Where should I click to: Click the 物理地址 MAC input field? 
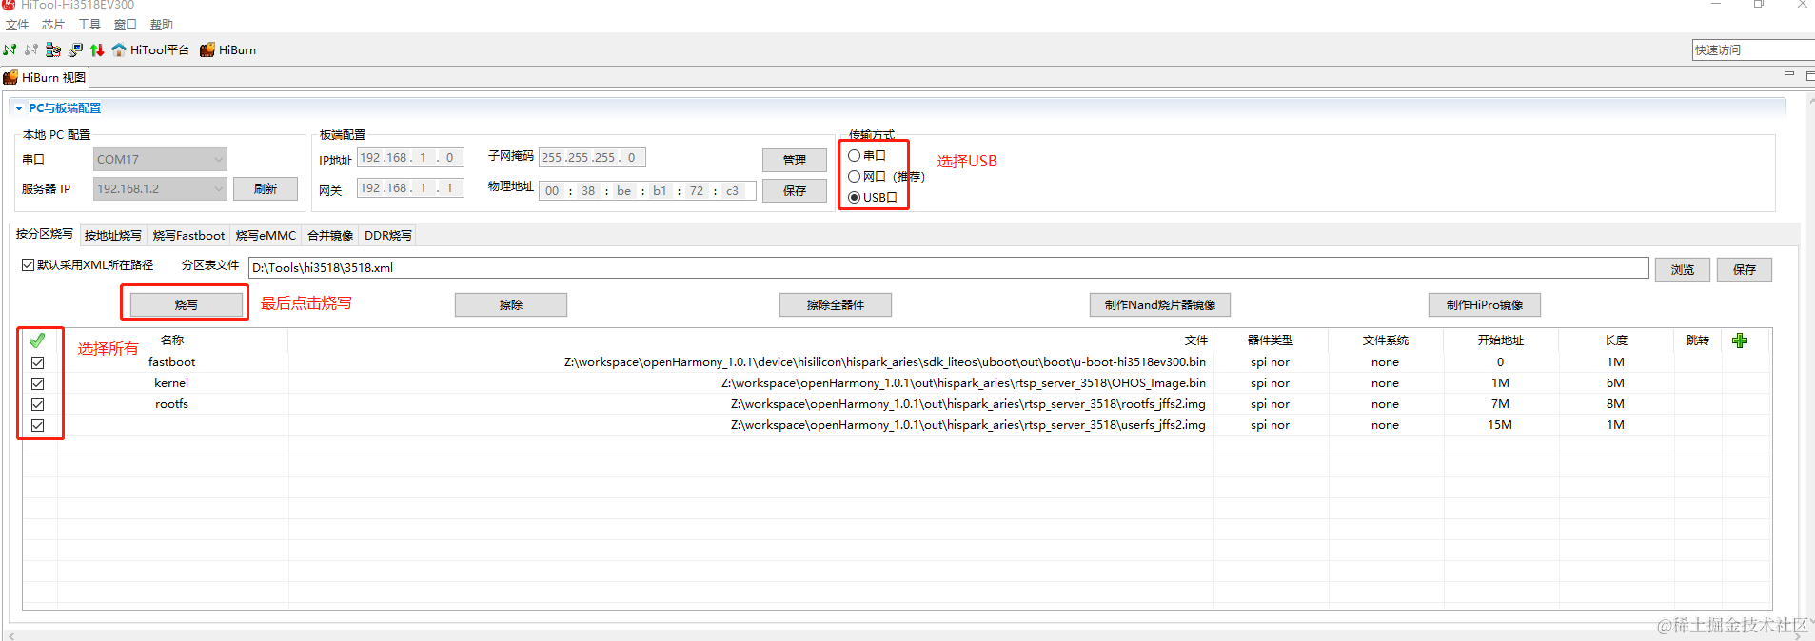coord(647,190)
